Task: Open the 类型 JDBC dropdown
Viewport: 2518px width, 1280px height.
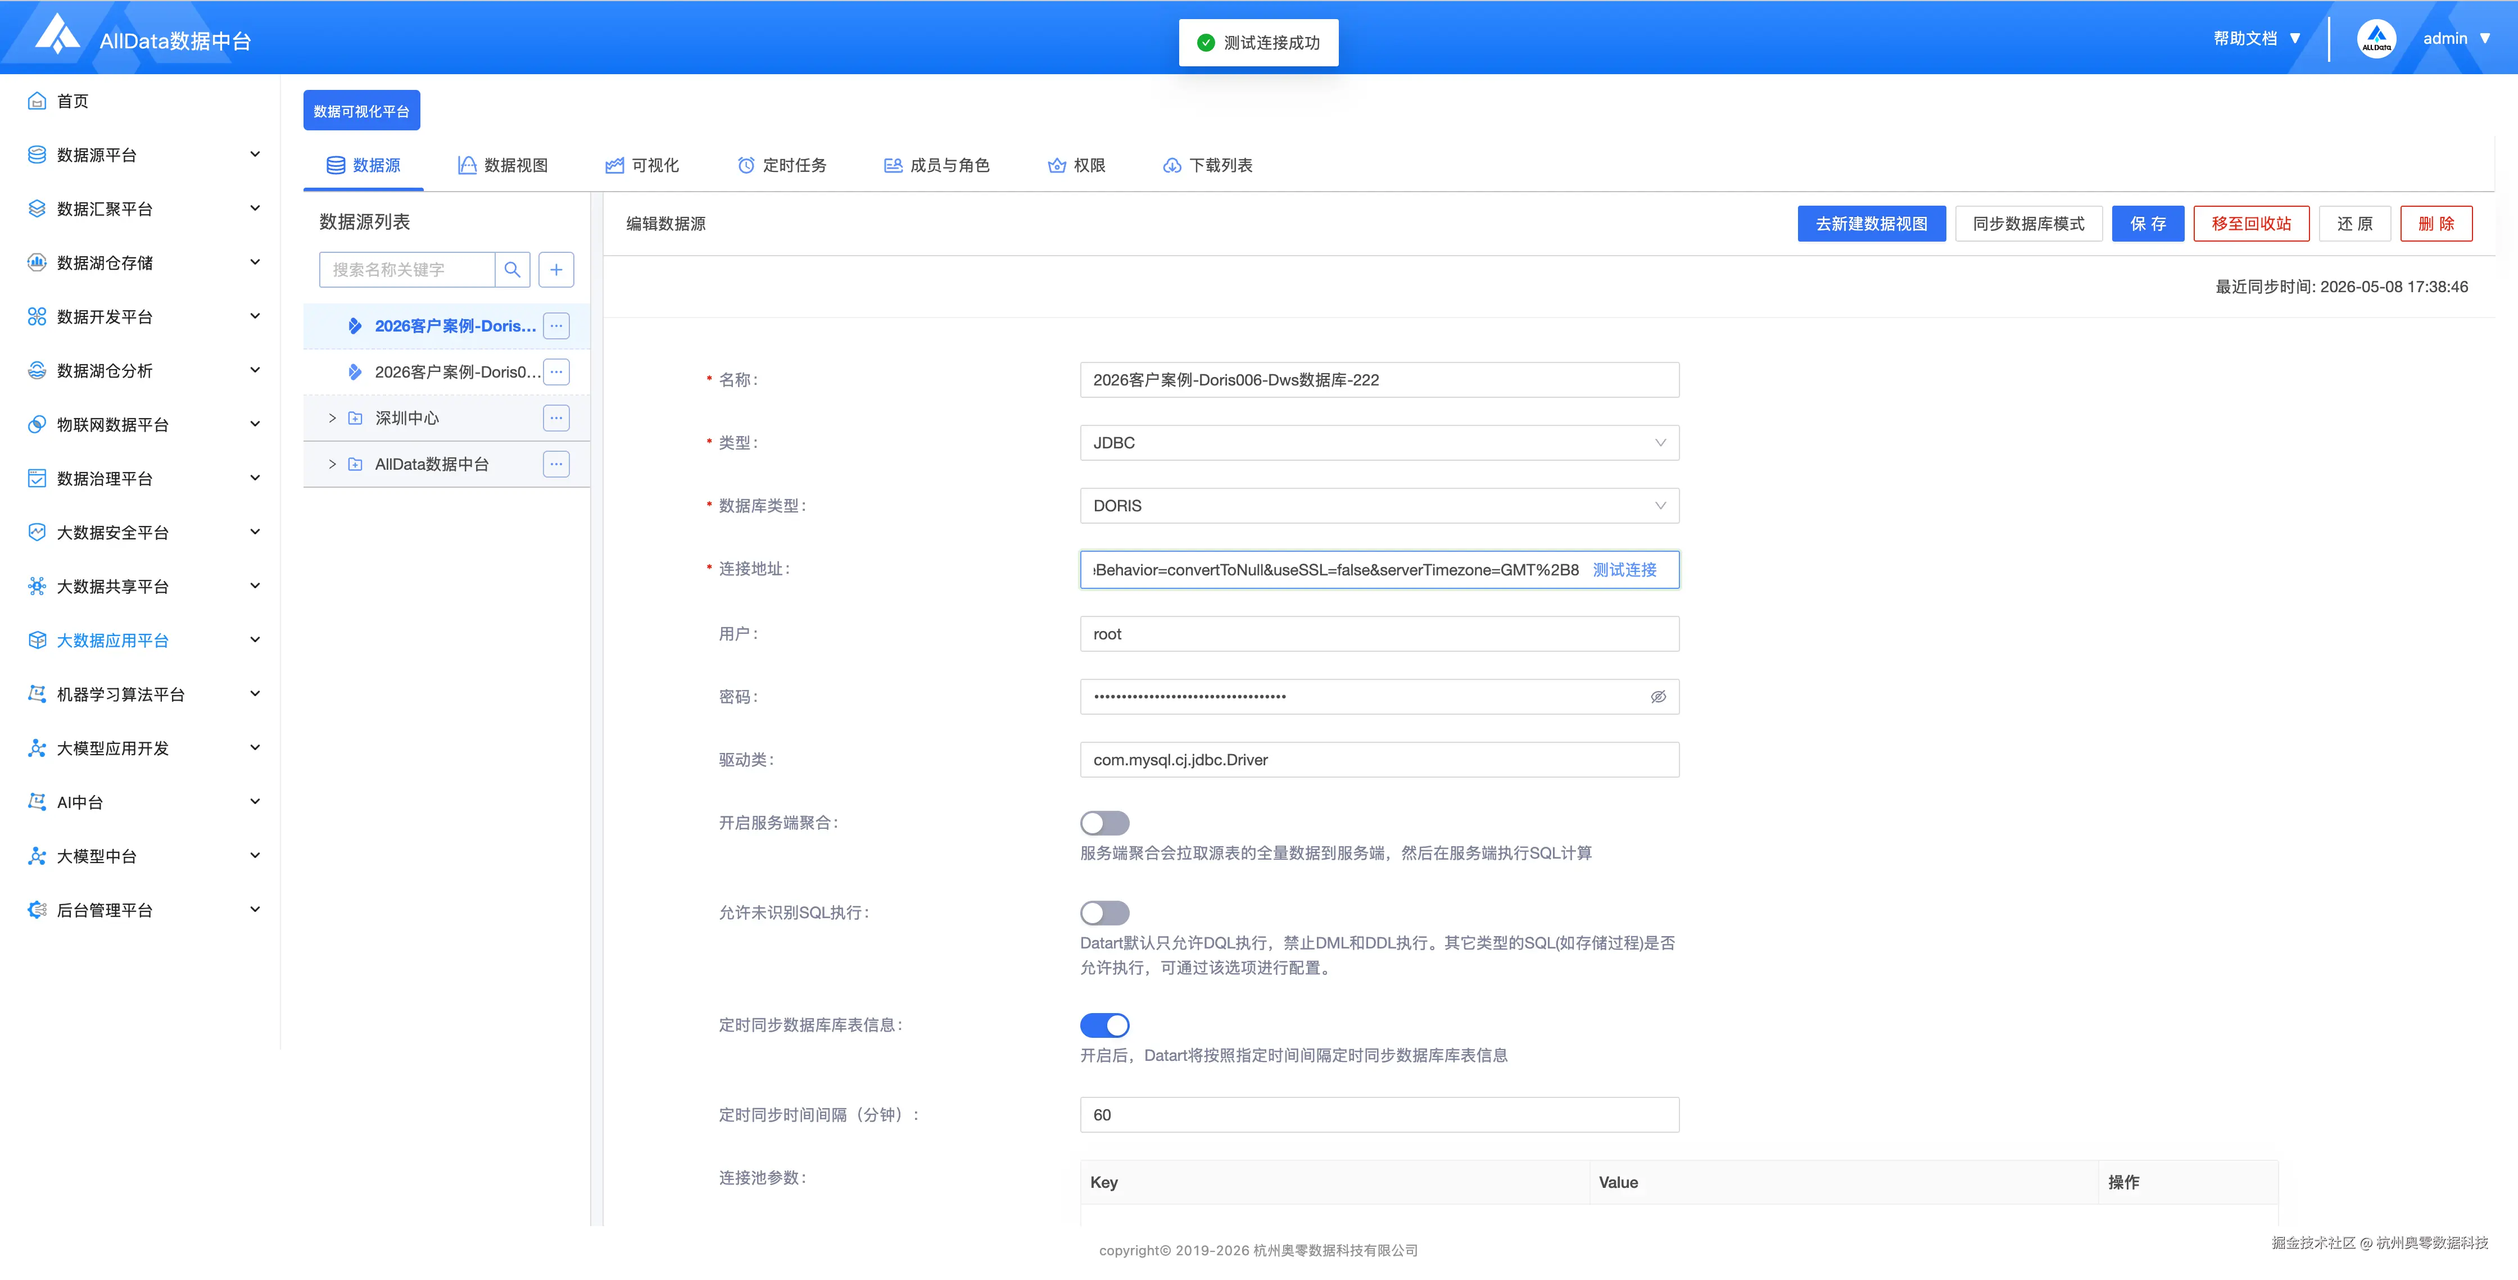Action: pos(1379,443)
